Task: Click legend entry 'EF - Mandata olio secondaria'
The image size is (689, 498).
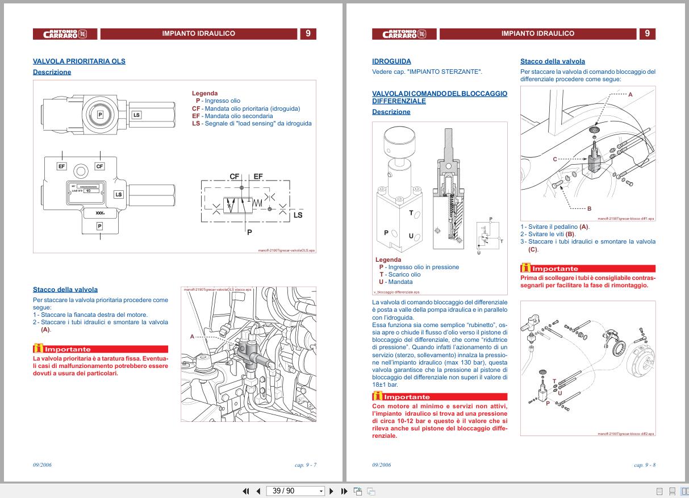Action: pyautogui.click(x=232, y=116)
